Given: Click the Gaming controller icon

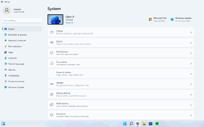Looking at the screenshot, I should click(x=5, y=70).
